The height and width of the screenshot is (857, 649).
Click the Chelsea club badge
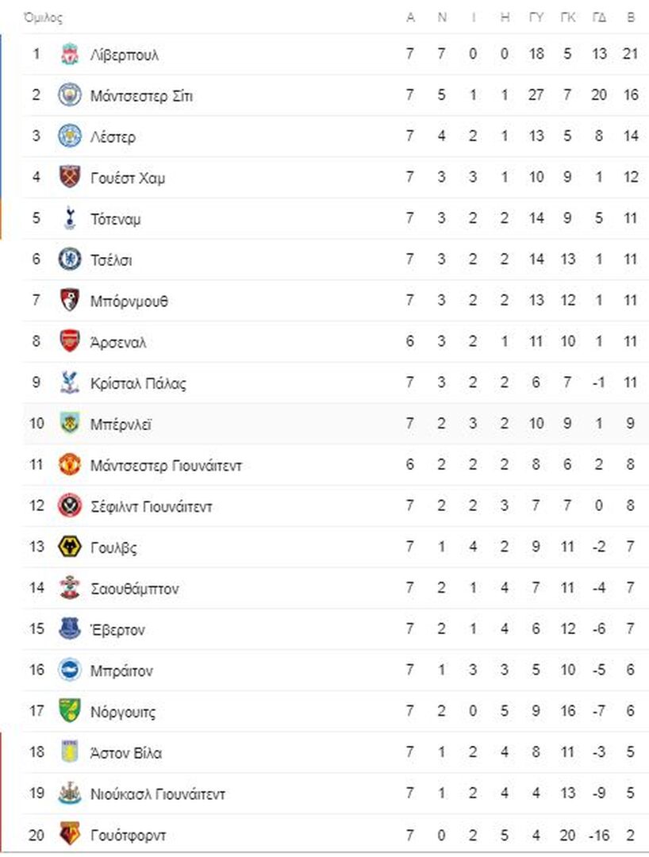69,259
